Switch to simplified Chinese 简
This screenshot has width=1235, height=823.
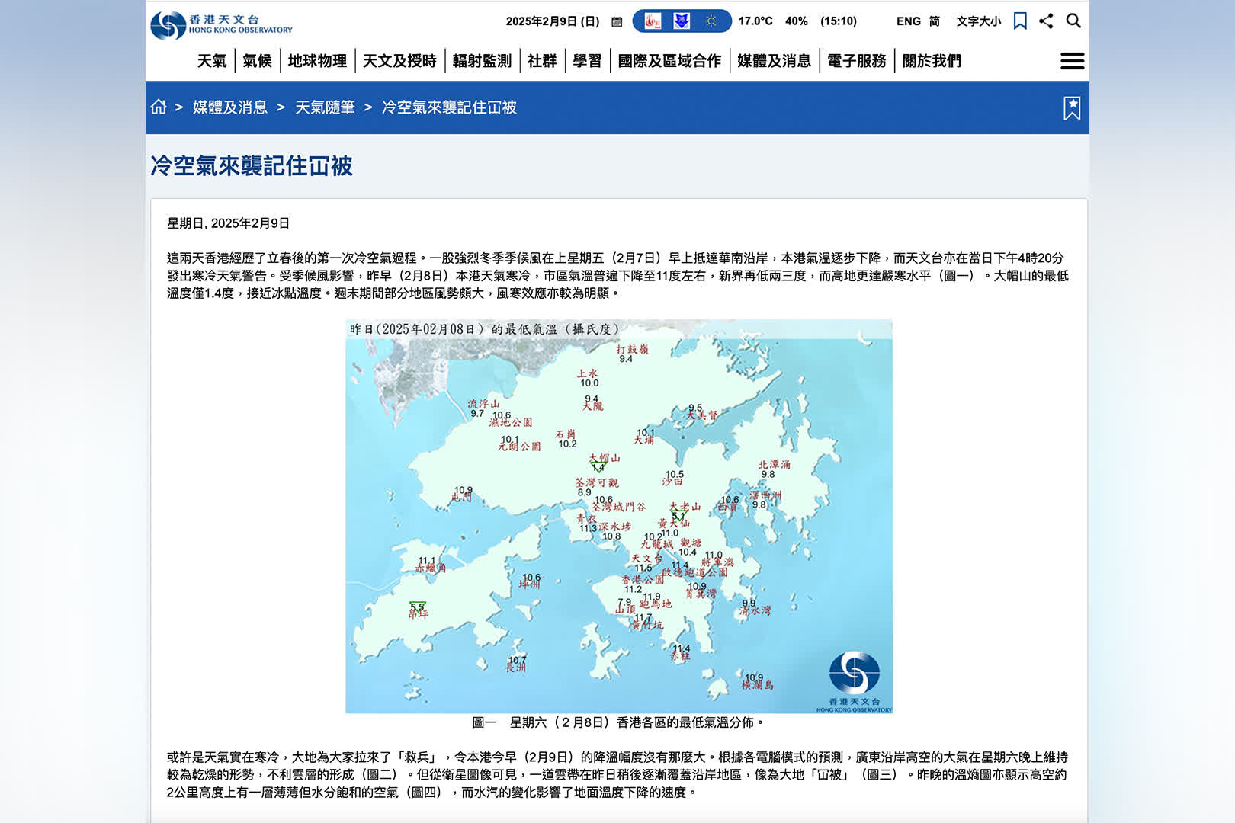[934, 21]
